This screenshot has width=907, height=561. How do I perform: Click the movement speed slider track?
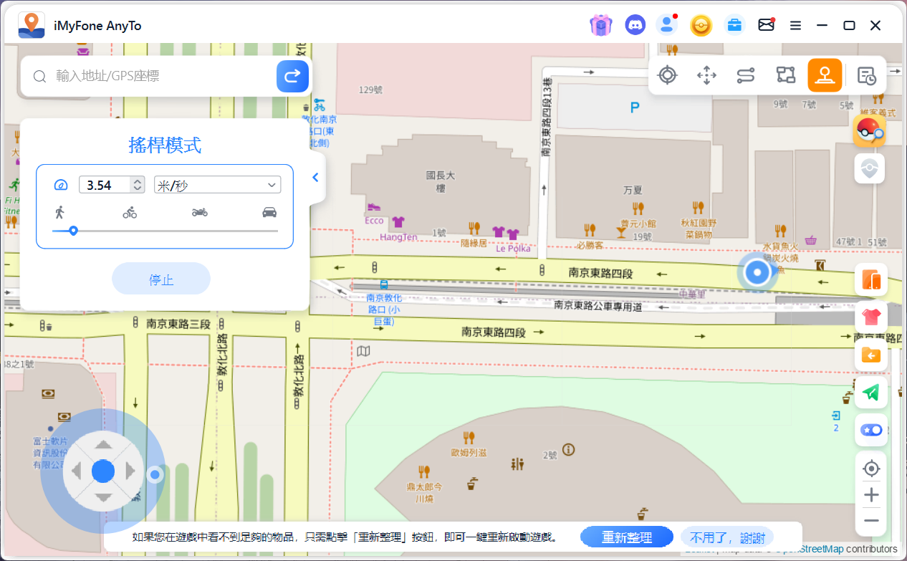tap(179, 231)
